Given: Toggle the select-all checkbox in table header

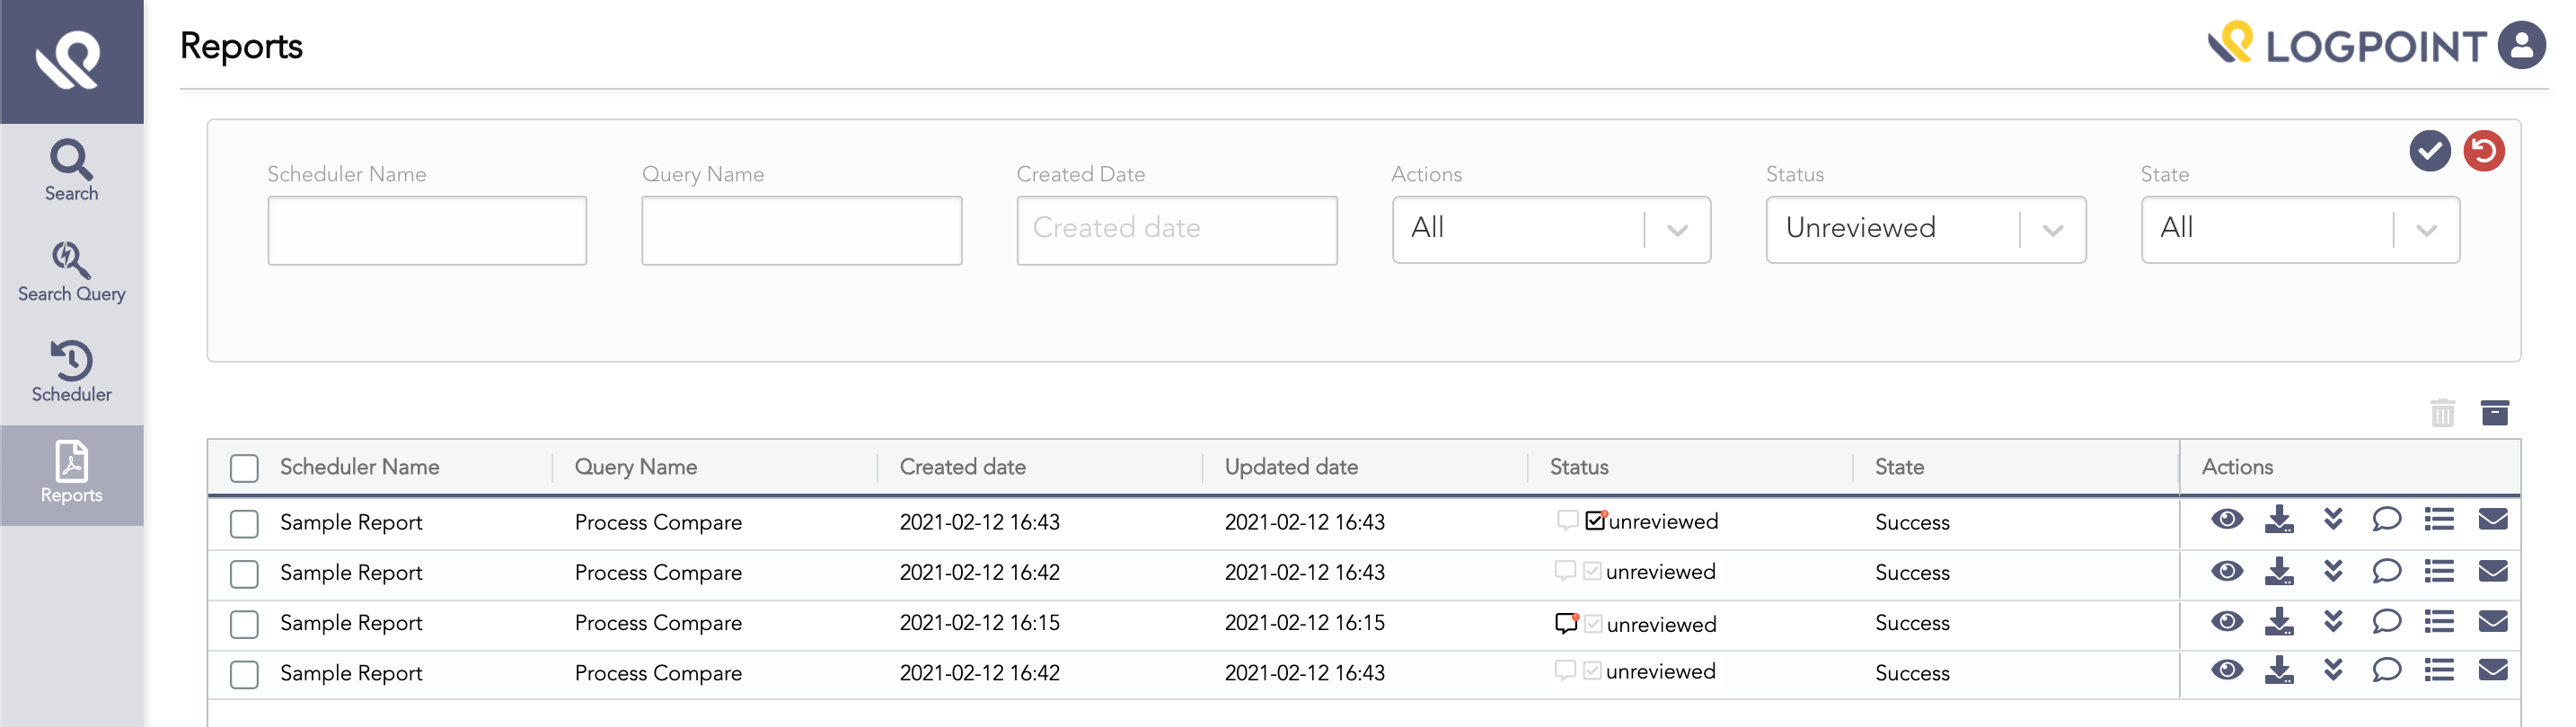Looking at the screenshot, I should [x=244, y=468].
